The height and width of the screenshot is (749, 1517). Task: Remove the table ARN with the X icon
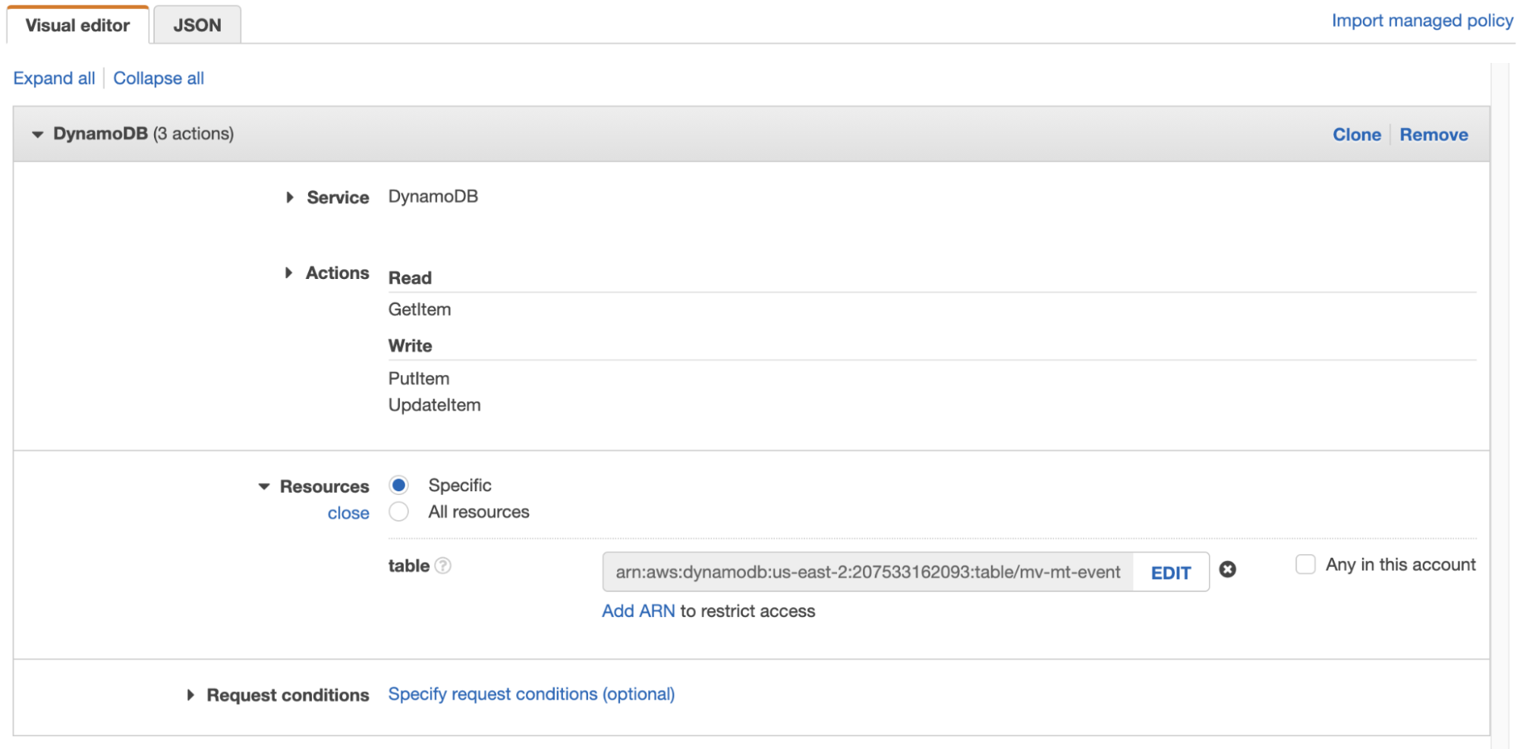click(1227, 569)
